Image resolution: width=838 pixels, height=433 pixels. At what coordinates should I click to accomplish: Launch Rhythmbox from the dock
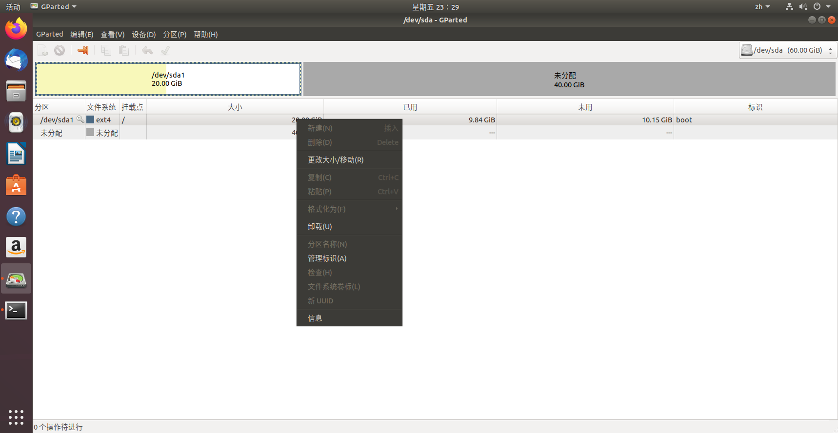point(16,122)
